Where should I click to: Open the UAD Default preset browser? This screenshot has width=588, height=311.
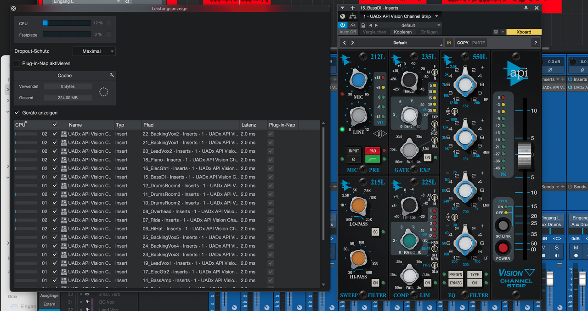tap(400, 43)
